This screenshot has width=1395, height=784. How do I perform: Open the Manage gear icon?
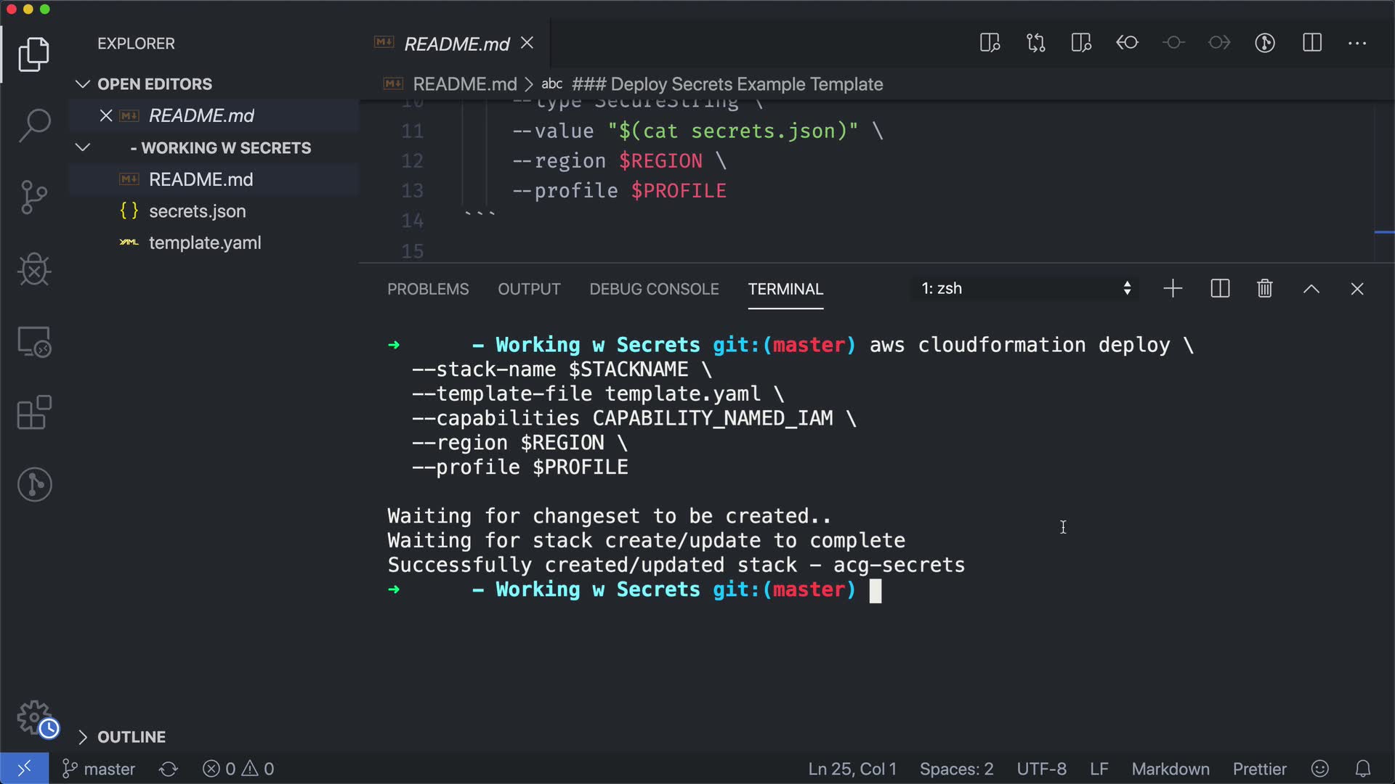34,717
